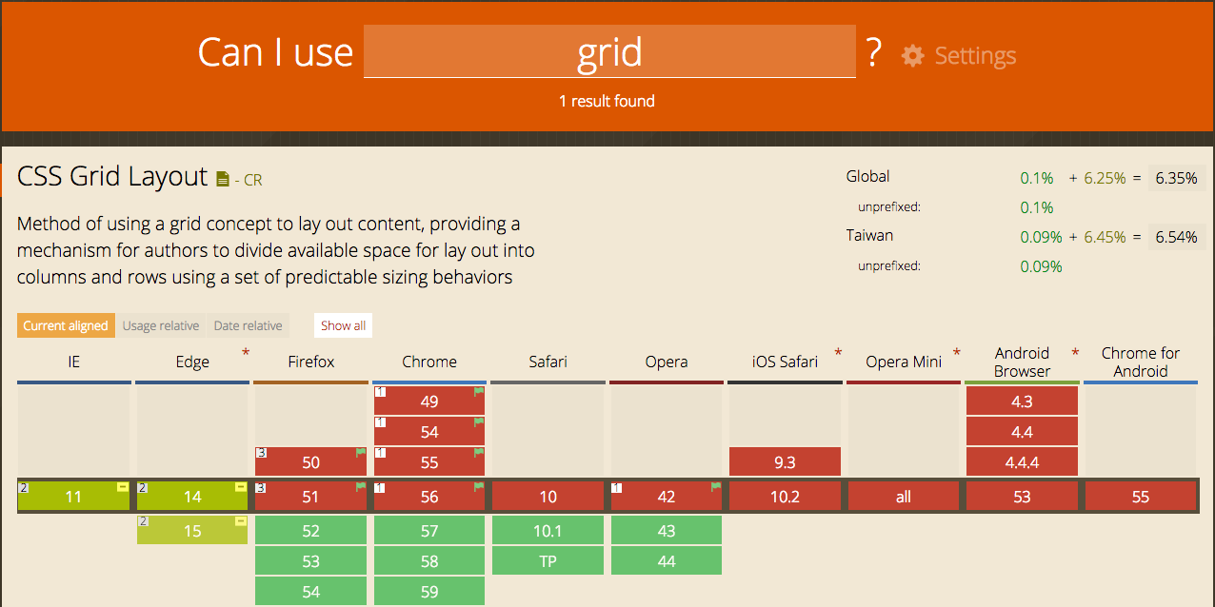Click the Android Browser 53 cell
The width and height of the screenshot is (1215, 607).
point(1022,497)
